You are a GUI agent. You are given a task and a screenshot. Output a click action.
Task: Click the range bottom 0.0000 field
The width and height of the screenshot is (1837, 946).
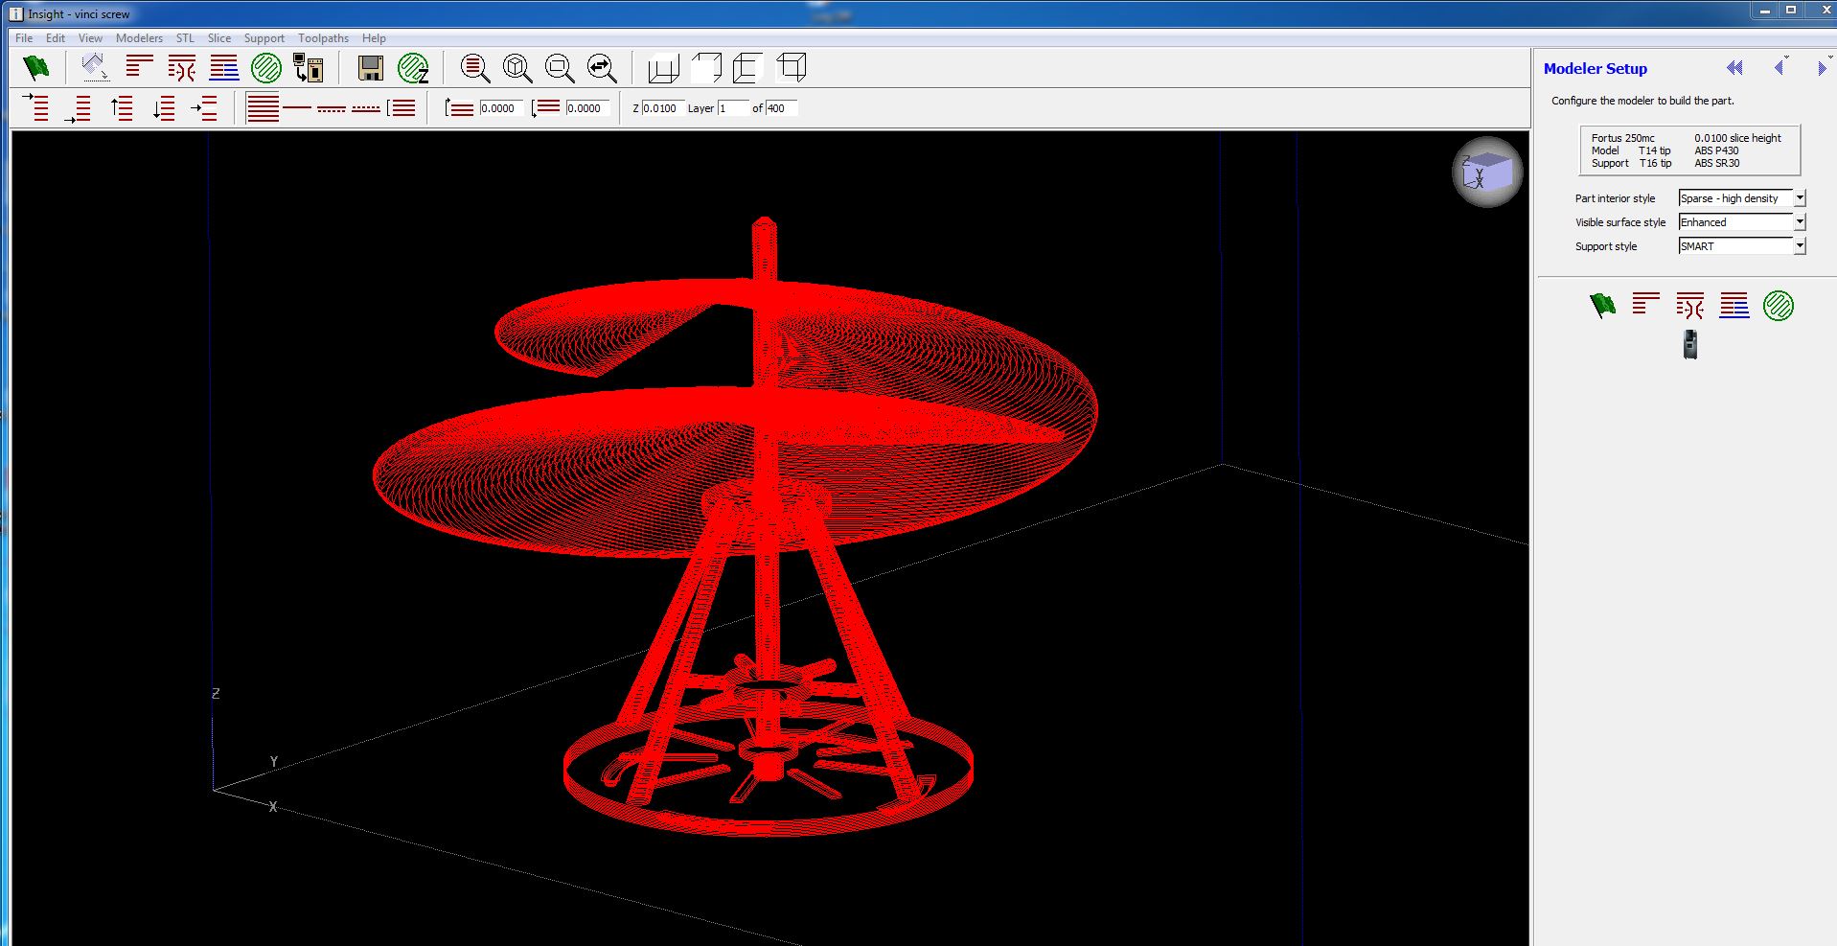(587, 108)
